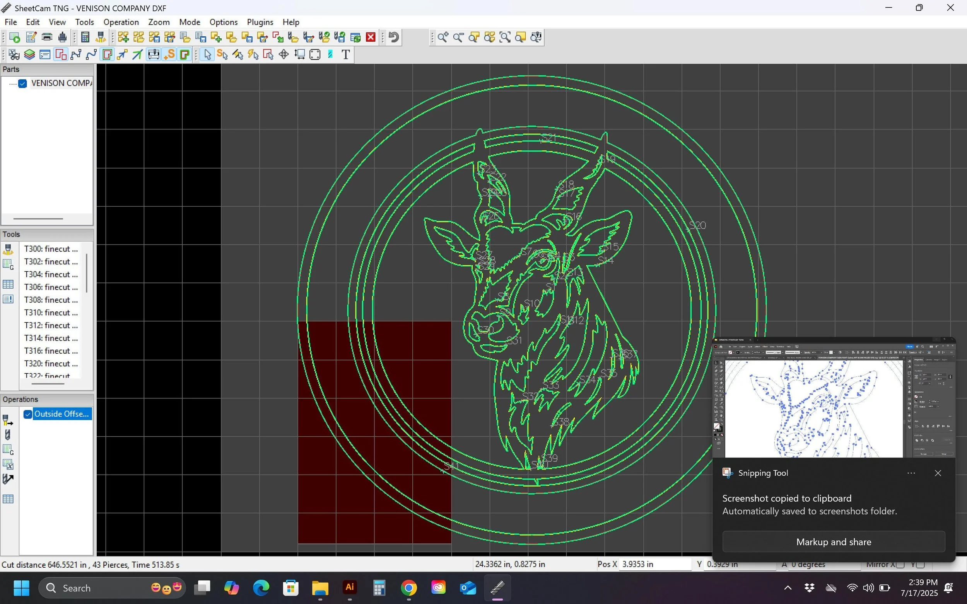Click the Undo arrow in toolbar
Screen dimensions: 967x604
coord(394,37)
